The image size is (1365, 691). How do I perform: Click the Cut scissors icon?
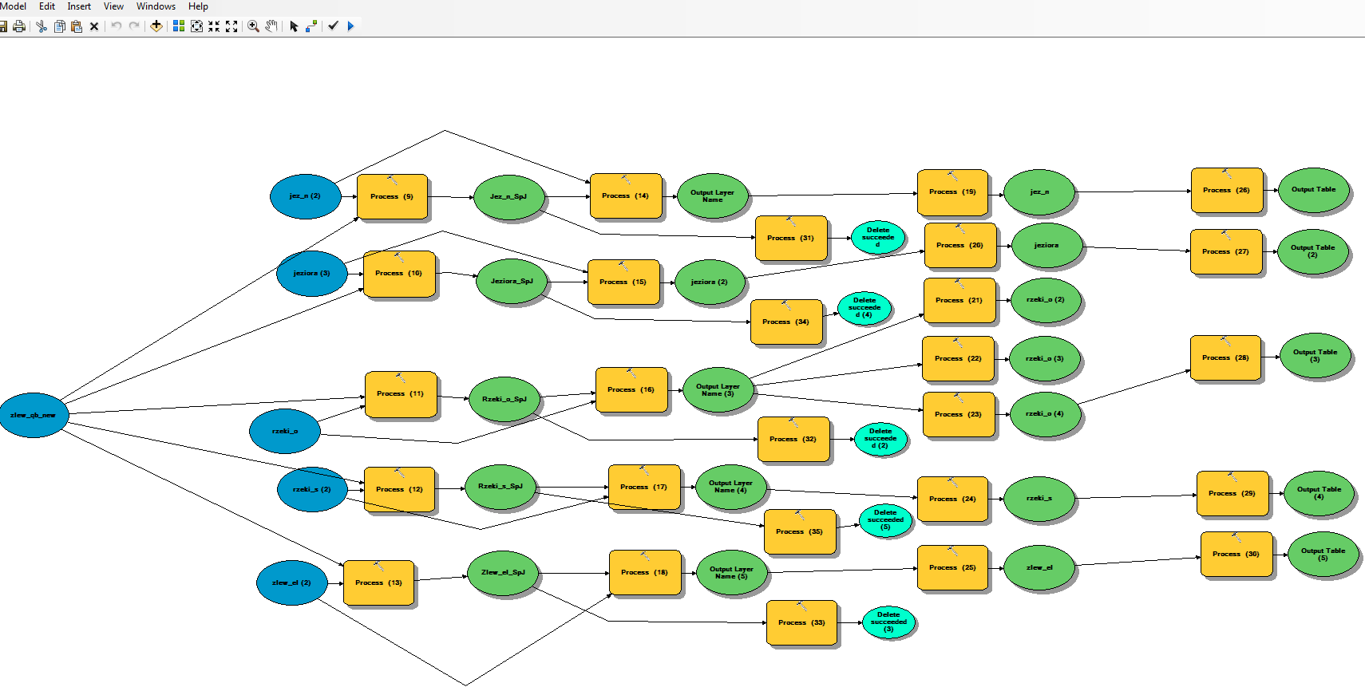pos(42,26)
